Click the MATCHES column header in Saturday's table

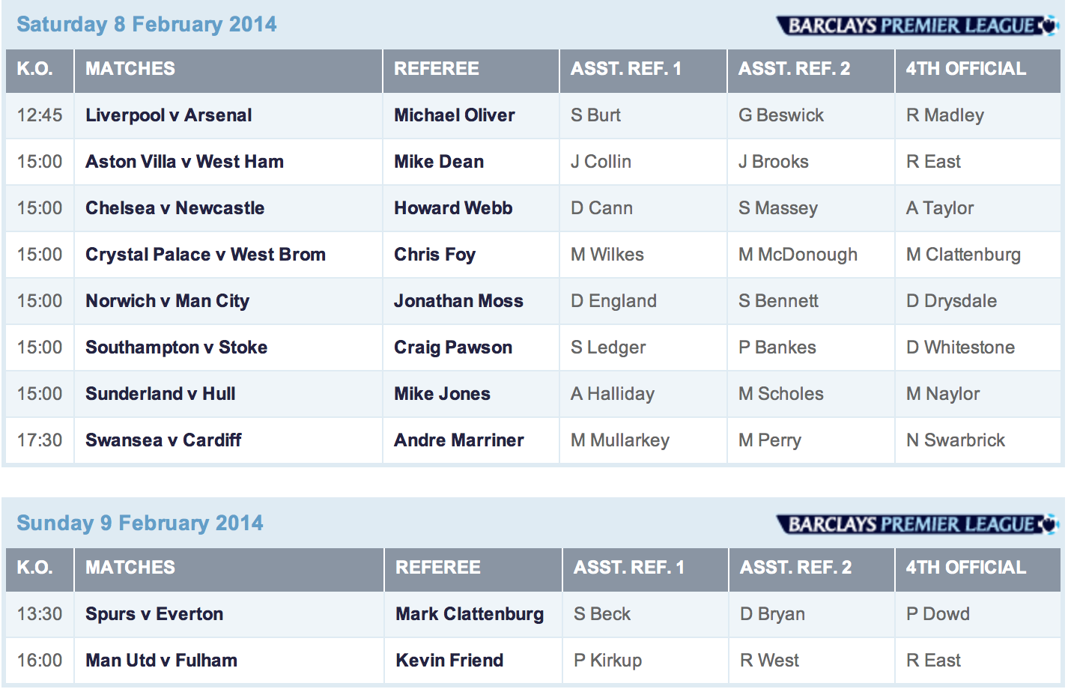coord(130,69)
